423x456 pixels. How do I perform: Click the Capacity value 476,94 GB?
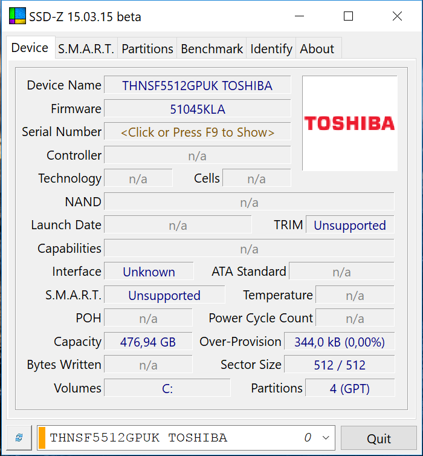coord(148,342)
